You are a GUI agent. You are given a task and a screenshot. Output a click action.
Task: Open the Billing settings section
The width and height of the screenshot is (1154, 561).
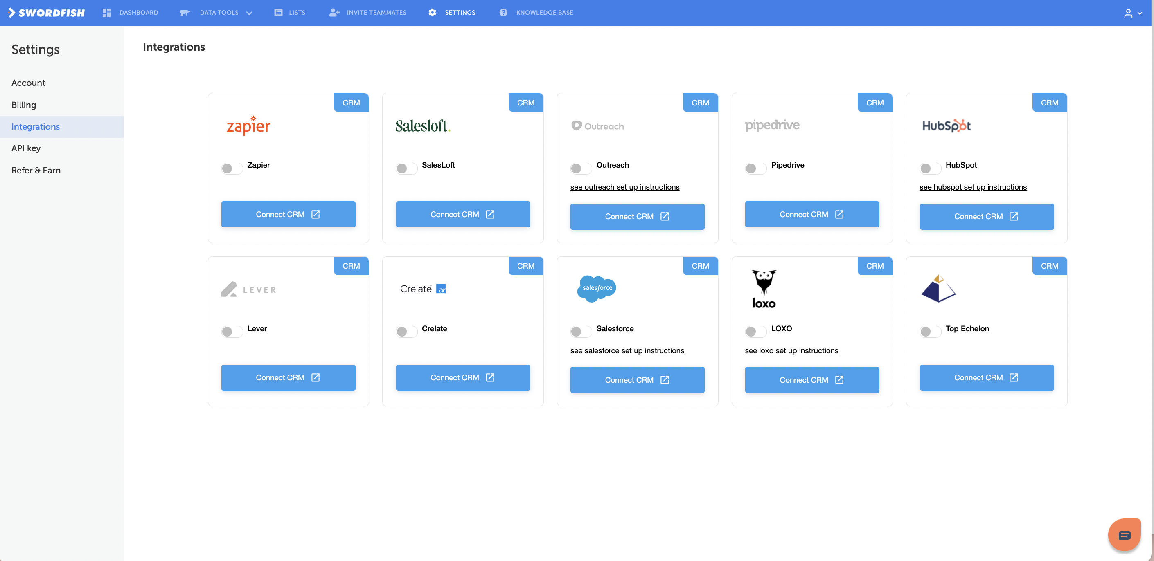coord(24,104)
